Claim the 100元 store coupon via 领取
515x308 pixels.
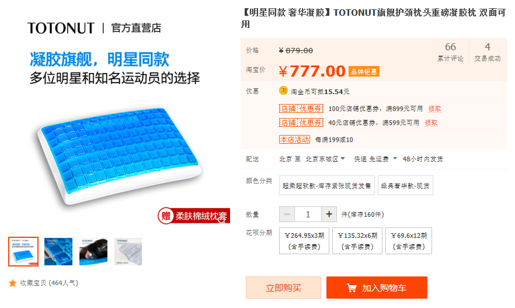tap(434, 109)
